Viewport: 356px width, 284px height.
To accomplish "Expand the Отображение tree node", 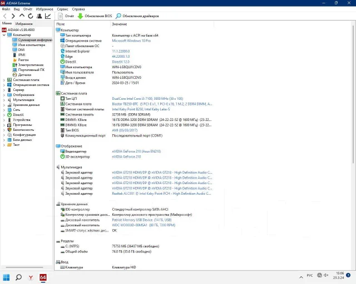I will tap(4, 95).
